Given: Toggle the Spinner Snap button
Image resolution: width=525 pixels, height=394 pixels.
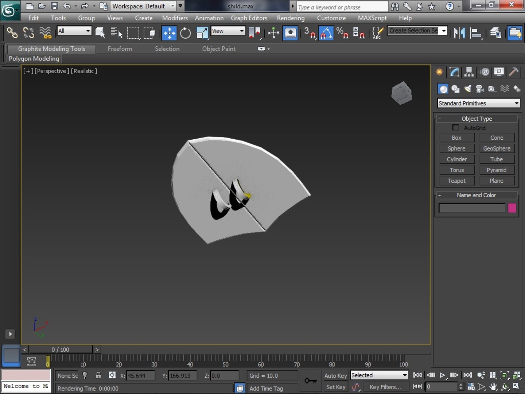Looking at the screenshot, I should pyautogui.click(x=359, y=33).
